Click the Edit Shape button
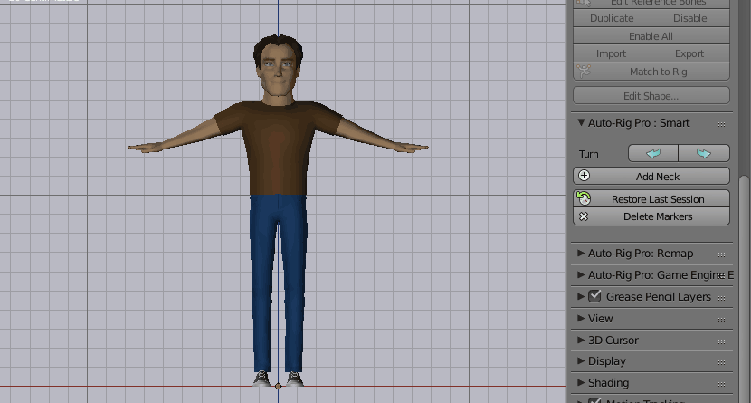 [x=651, y=96]
